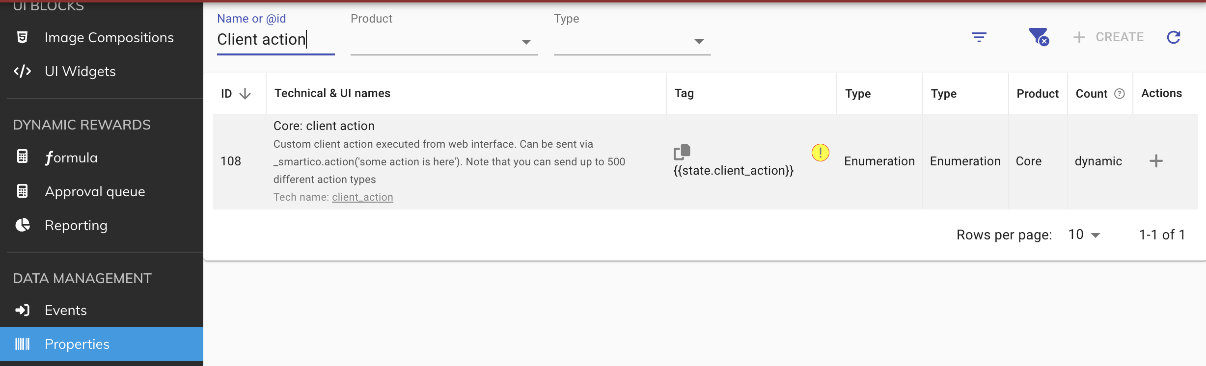Click the filter list icon
The width and height of the screenshot is (1206, 366).
pyautogui.click(x=979, y=37)
